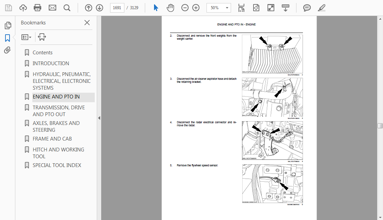
Task: Select ENGINE AND PTO IN bookmark
Action: 56,97
